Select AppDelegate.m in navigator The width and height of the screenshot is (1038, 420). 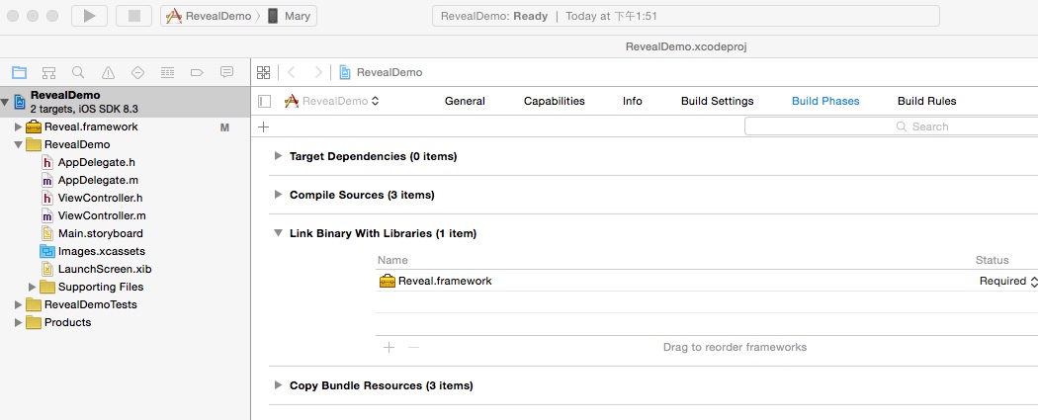click(x=97, y=180)
